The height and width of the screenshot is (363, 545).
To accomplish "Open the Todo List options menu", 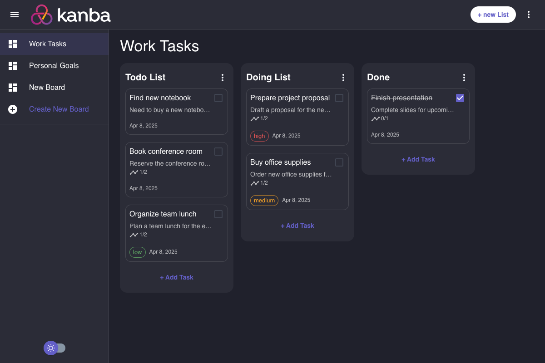I will click(223, 78).
